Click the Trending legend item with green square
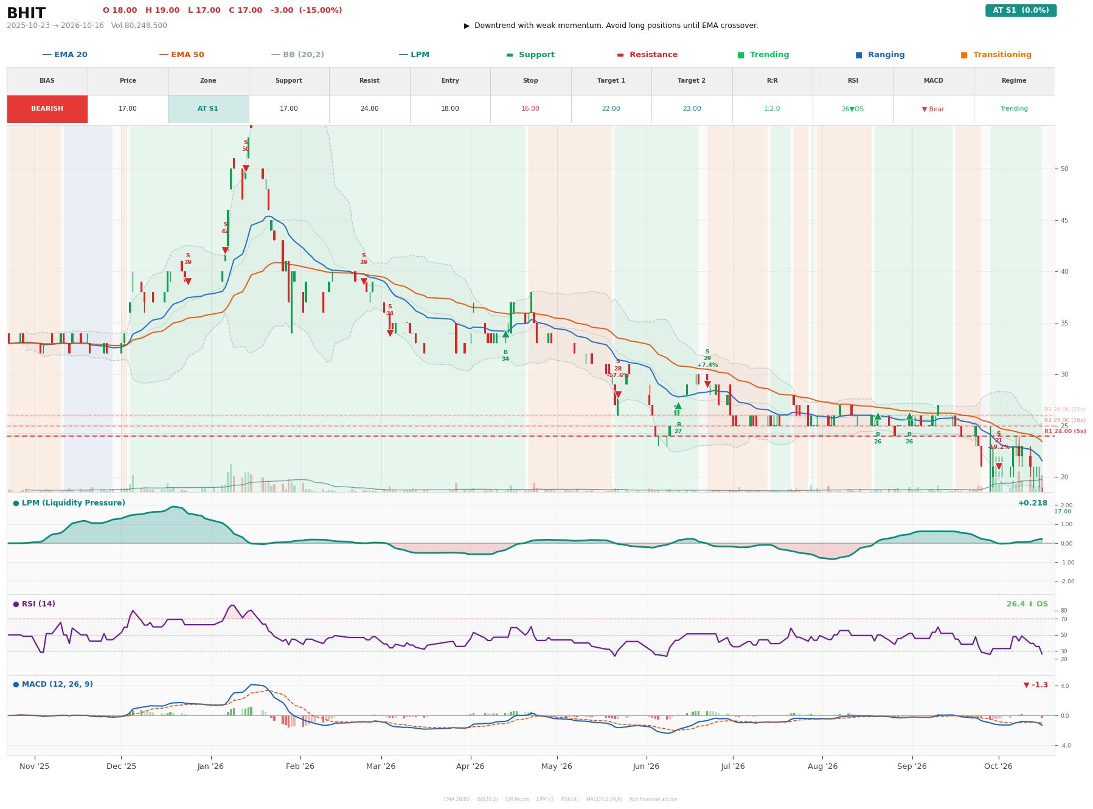 [x=763, y=55]
